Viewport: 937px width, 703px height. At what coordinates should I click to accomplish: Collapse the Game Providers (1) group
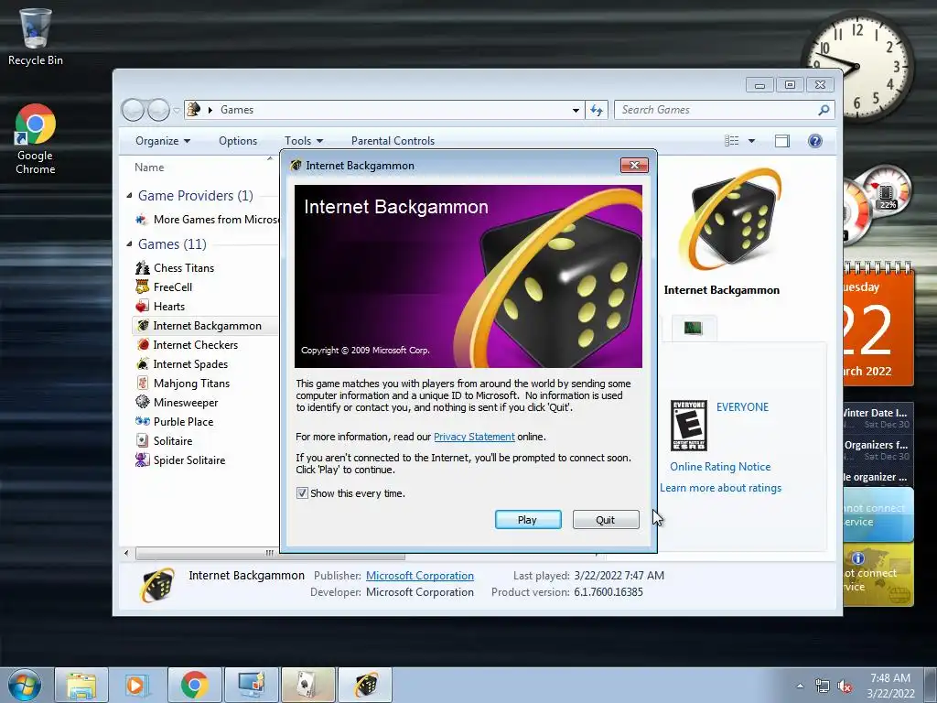coord(129,196)
